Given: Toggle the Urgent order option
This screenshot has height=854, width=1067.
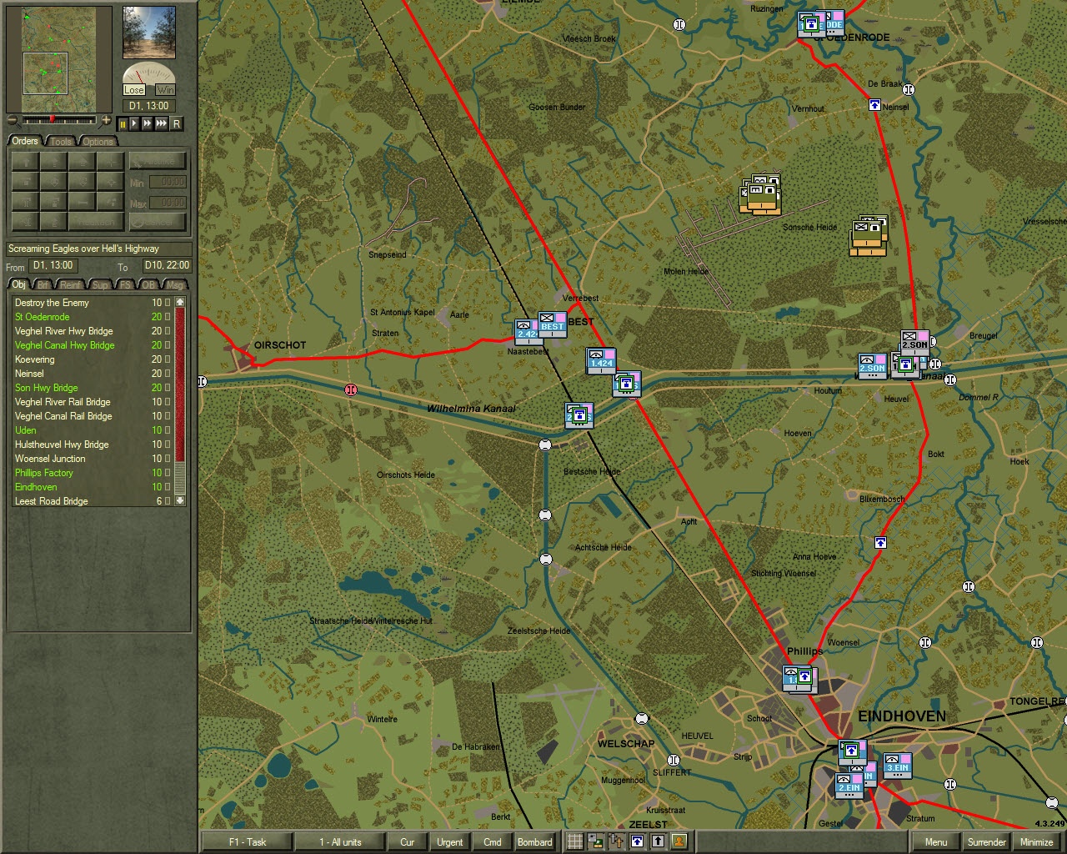Looking at the screenshot, I should coord(449,842).
